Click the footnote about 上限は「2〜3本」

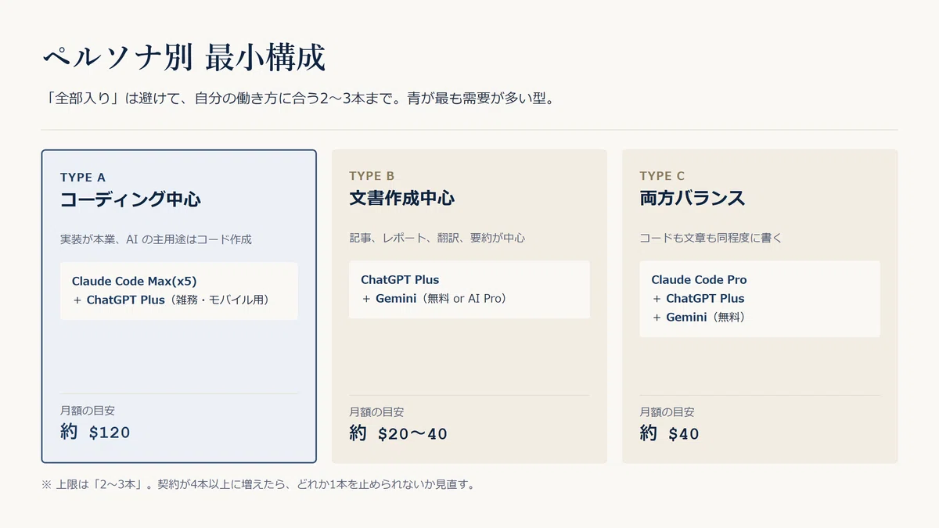pyautogui.click(x=257, y=484)
